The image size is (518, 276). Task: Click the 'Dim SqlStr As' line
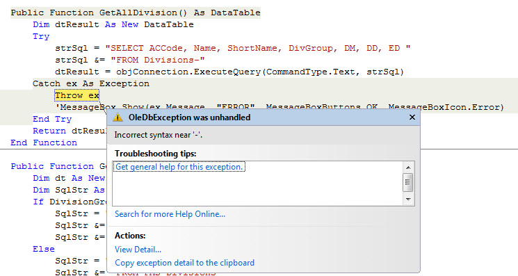point(69,190)
